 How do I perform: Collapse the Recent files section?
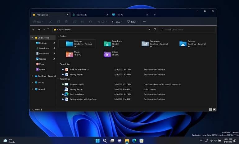[58, 79]
